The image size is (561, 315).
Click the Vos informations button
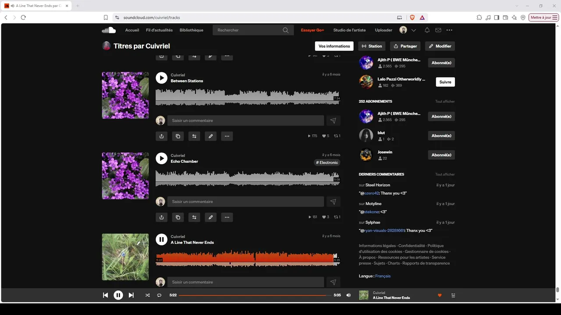[x=334, y=46]
